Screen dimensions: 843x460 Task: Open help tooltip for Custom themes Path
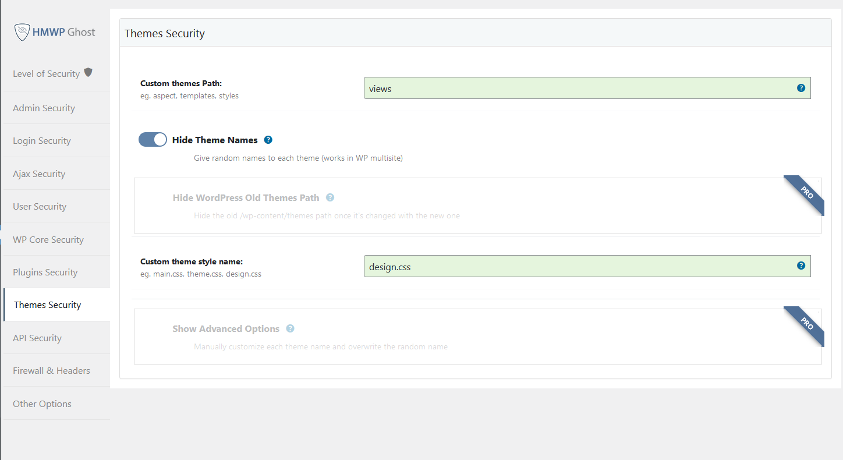801,88
